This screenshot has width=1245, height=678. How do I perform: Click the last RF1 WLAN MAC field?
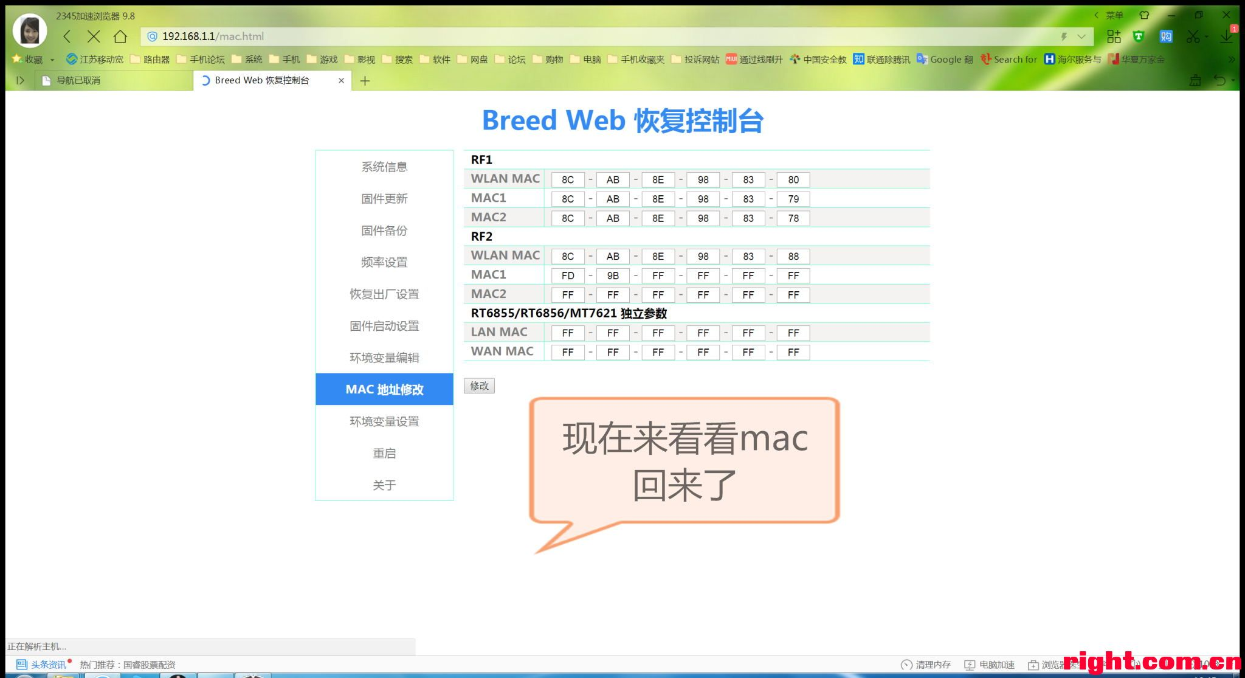pyautogui.click(x=793, y=180)
